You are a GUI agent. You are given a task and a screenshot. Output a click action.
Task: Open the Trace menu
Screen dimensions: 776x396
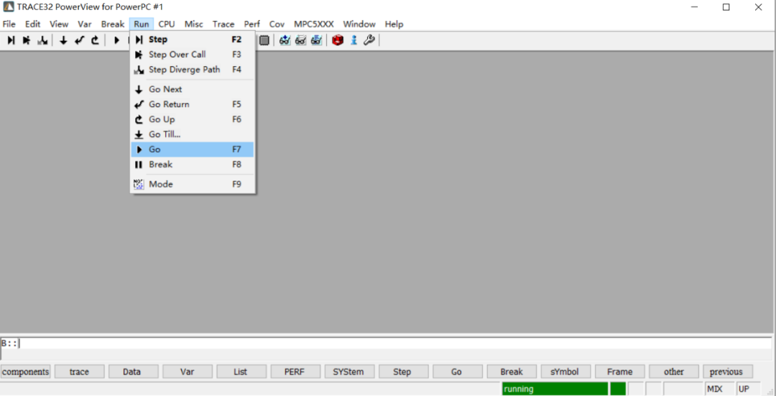[x=223, y=24]
